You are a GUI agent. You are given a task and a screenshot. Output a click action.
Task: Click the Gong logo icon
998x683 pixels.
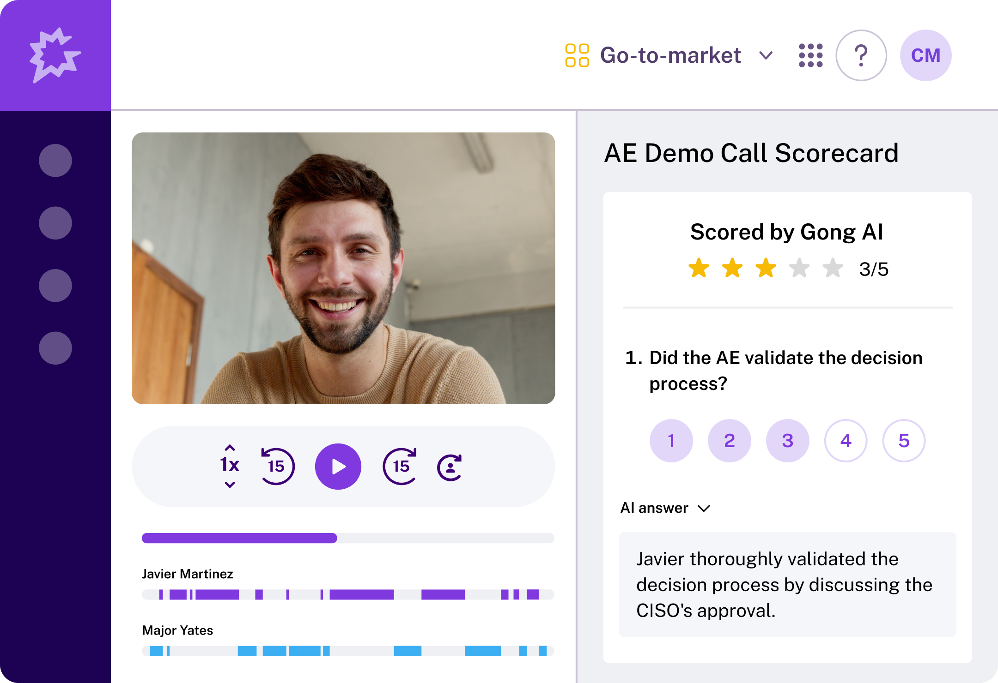tap(55, 55)
